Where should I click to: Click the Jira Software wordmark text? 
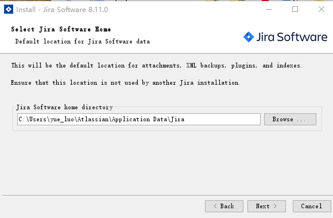point(292,37)
